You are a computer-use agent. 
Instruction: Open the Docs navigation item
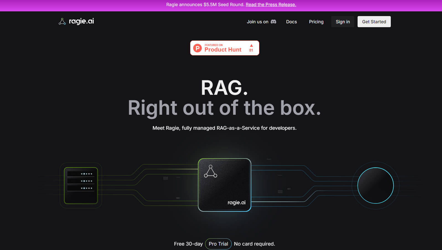(291, 22)
